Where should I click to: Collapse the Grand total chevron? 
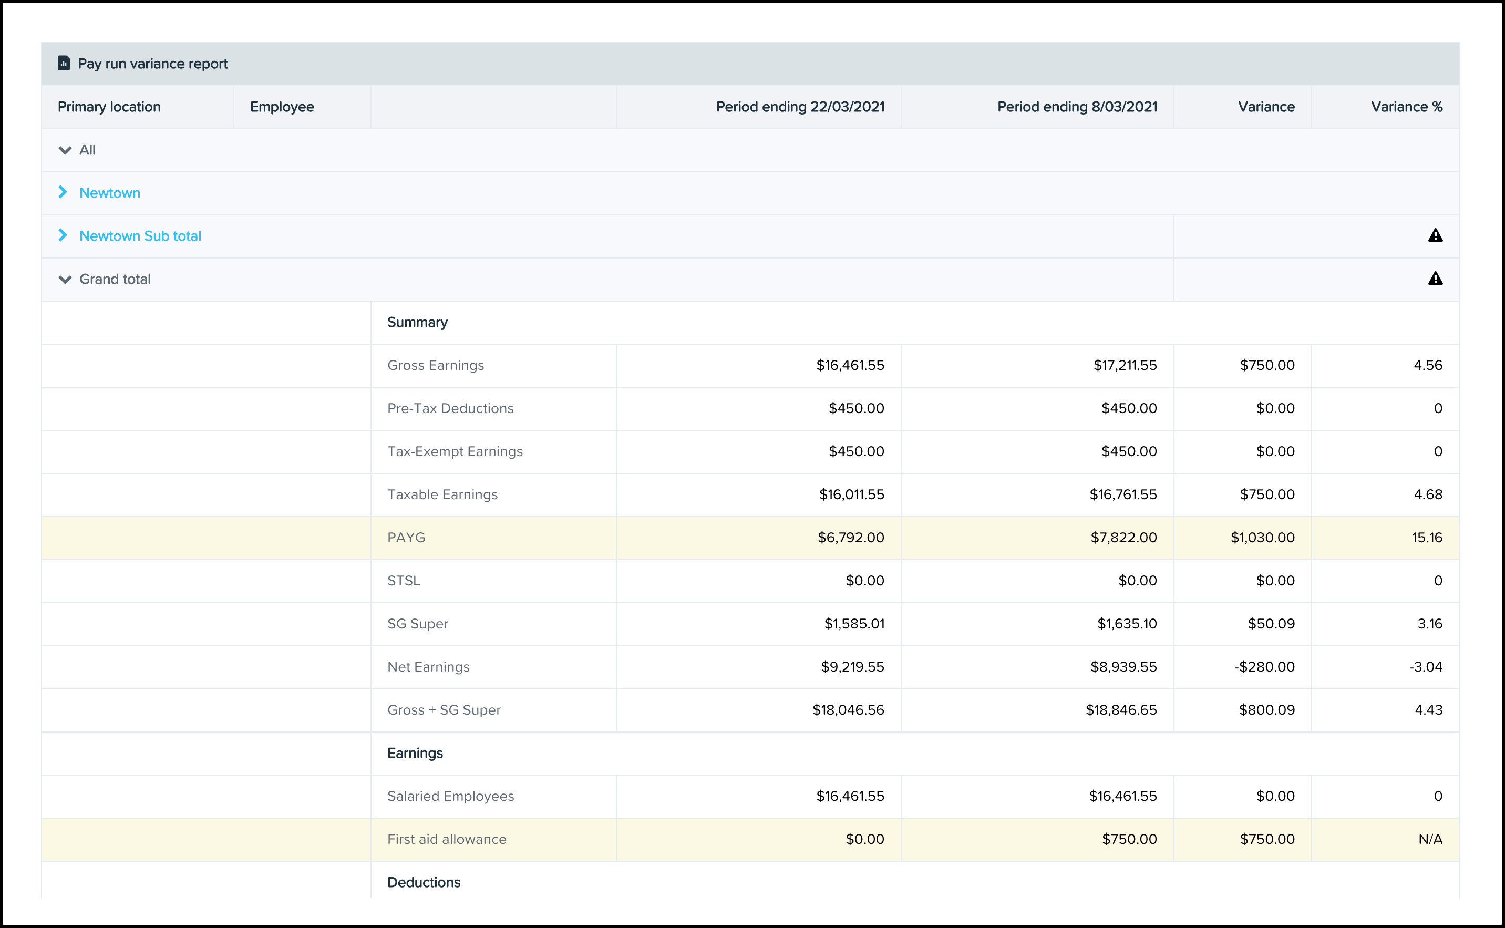coord(65,279)
